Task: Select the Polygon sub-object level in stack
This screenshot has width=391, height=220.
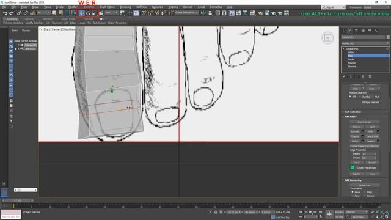Action: click(352, 63)
